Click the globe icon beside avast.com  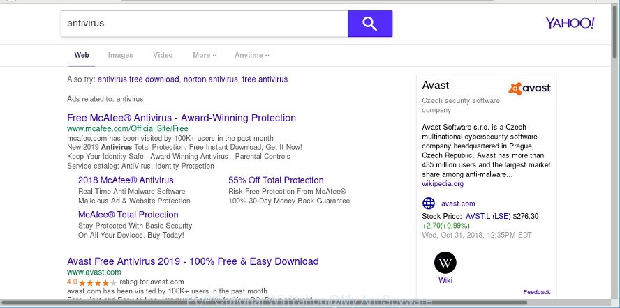429,203
